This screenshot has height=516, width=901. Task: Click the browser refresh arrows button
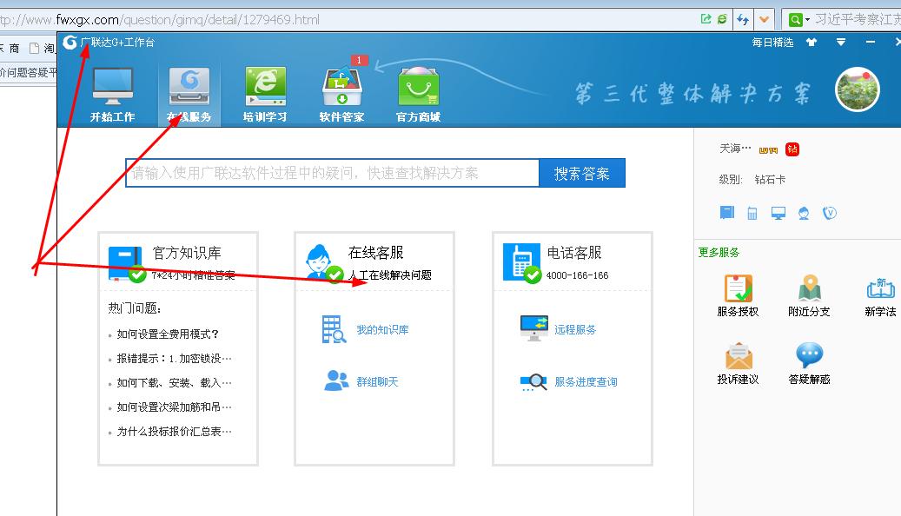[743, 19]
